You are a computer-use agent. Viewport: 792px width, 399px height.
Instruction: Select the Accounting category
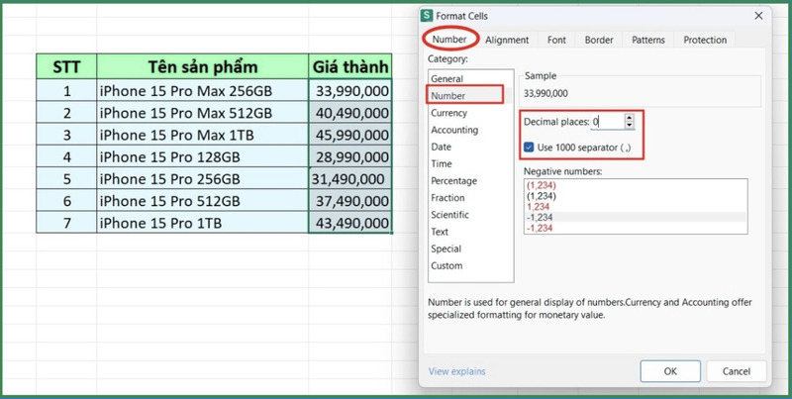(454, 130)
